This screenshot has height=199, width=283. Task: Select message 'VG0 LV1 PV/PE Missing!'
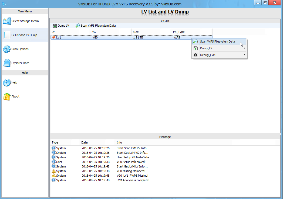coord(133,176)
